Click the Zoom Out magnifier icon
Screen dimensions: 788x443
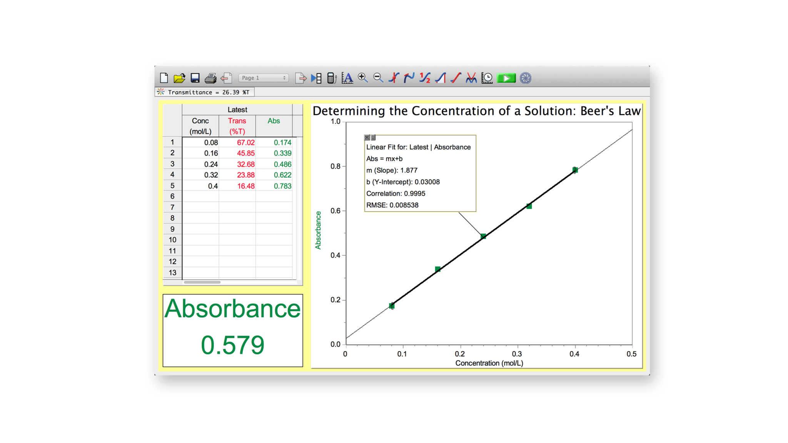pyautogui.click(x=378, y=78)
